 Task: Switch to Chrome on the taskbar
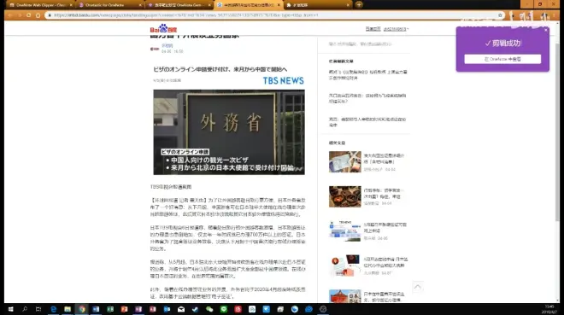82,309
